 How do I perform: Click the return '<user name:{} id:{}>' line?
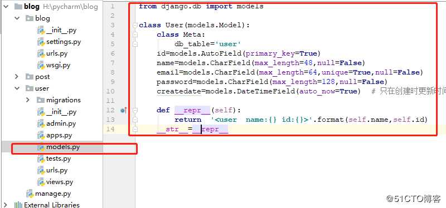click(x=301, y=120)
